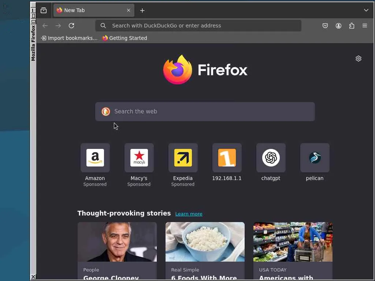Screen dimensions: 375x281
Task: Open the USA TODAY grocery story image
Action: point(293,242)
